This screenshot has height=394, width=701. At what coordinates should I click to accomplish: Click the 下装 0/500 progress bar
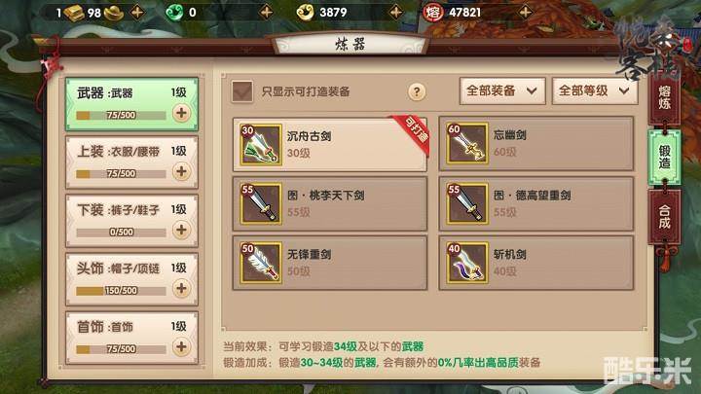coord(121,233)
